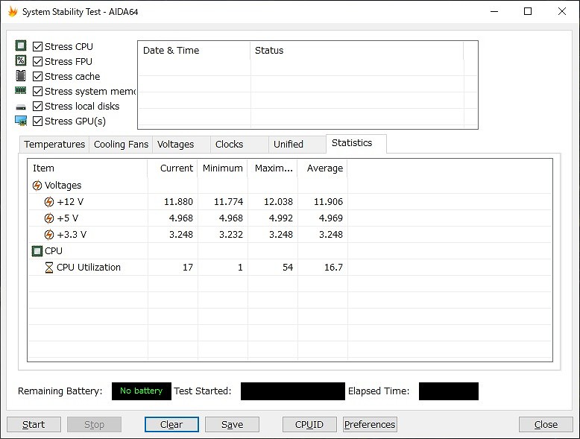This screenshot has width=580, height=439.
Task: Click the Date & Time column header
Action: [171, 51]
